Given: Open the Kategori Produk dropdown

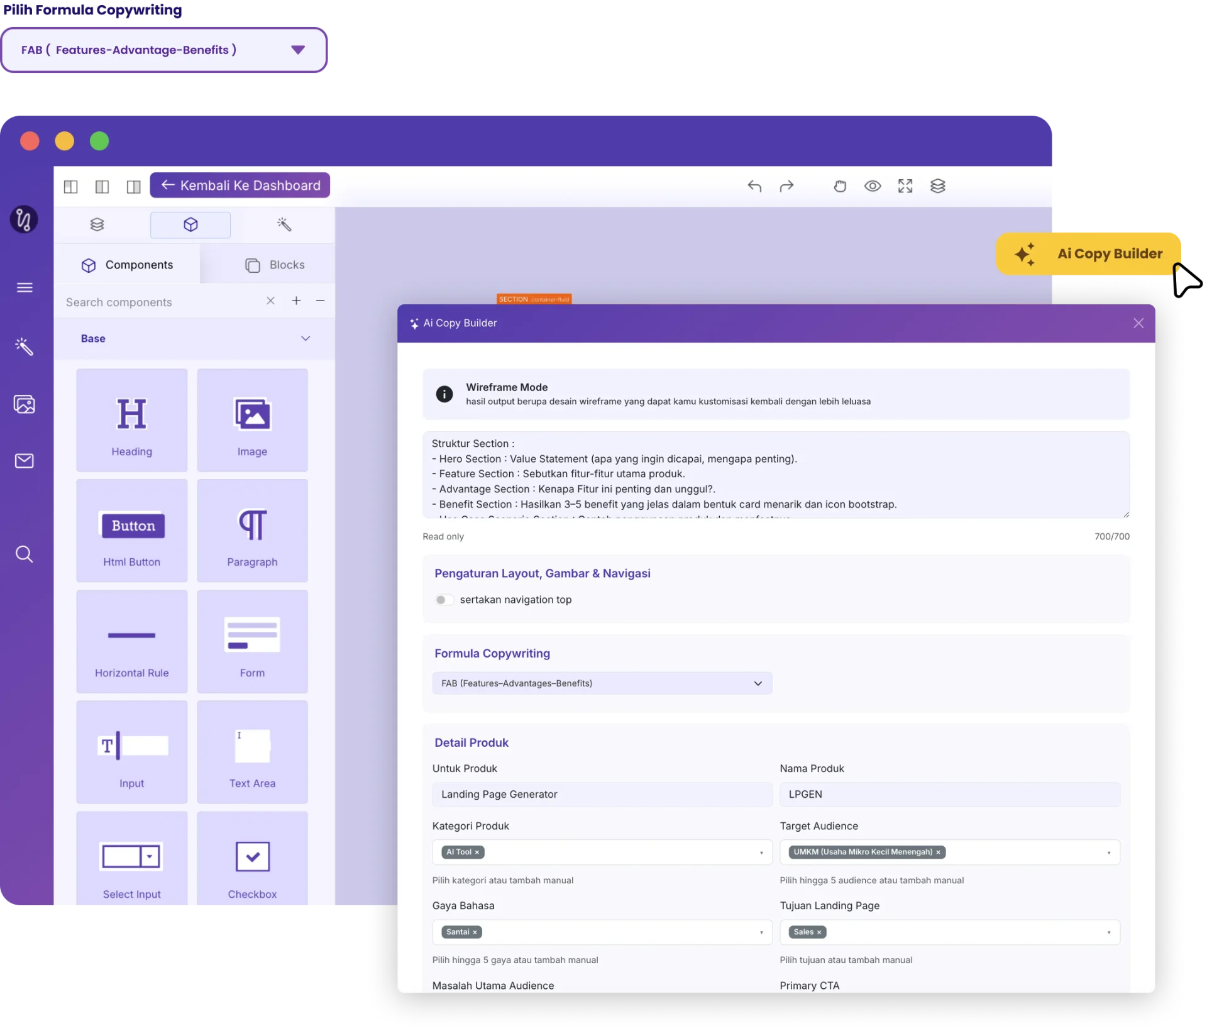Looking at the screenshot, I should (602, 852).
